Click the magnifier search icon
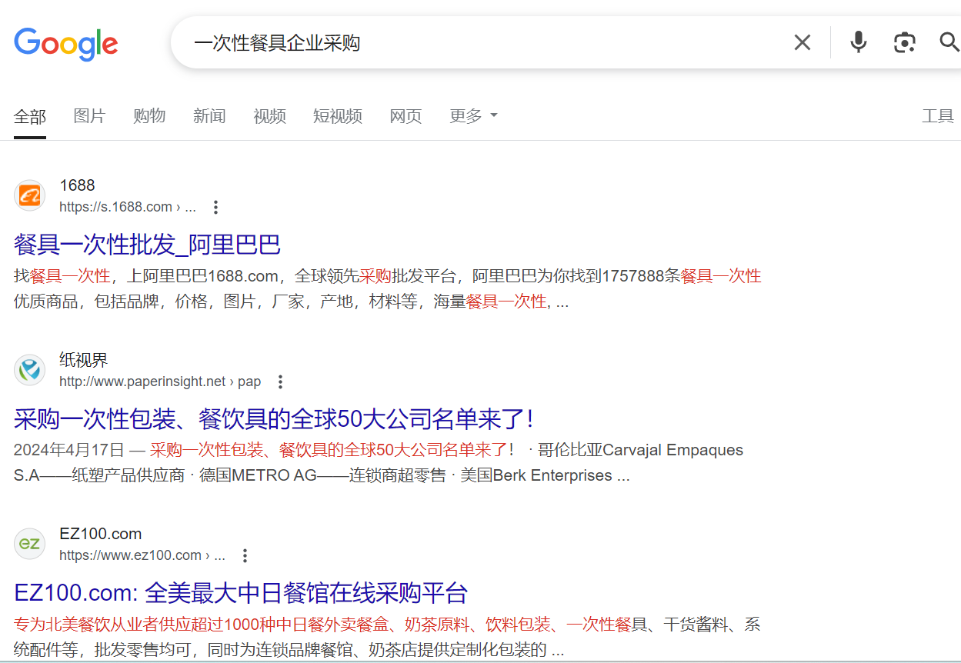This screenshot has height=663, width=961. [950, 42]
